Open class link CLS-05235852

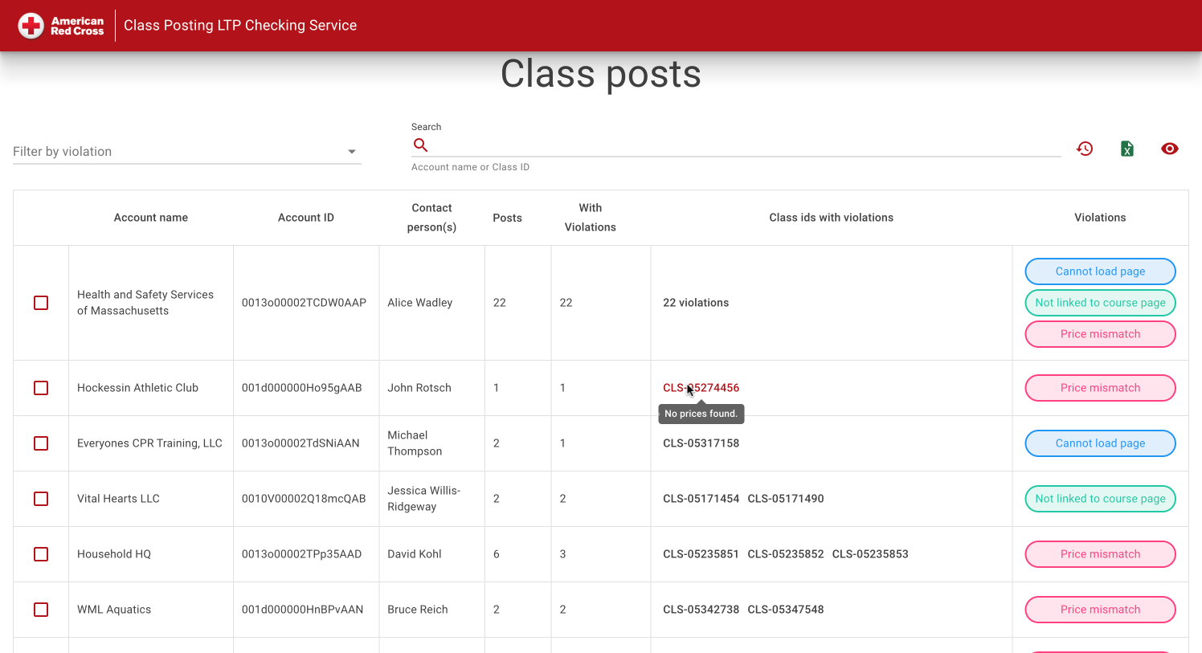(786, 554)
